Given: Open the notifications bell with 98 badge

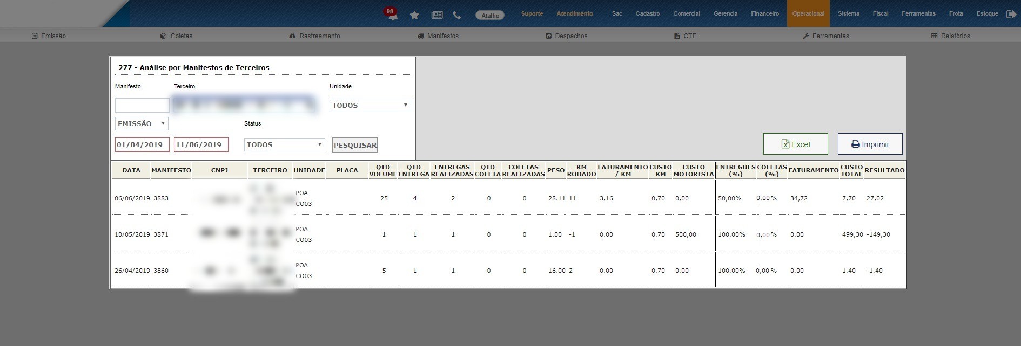Looking at the screenshot, I should coord(391,14).
